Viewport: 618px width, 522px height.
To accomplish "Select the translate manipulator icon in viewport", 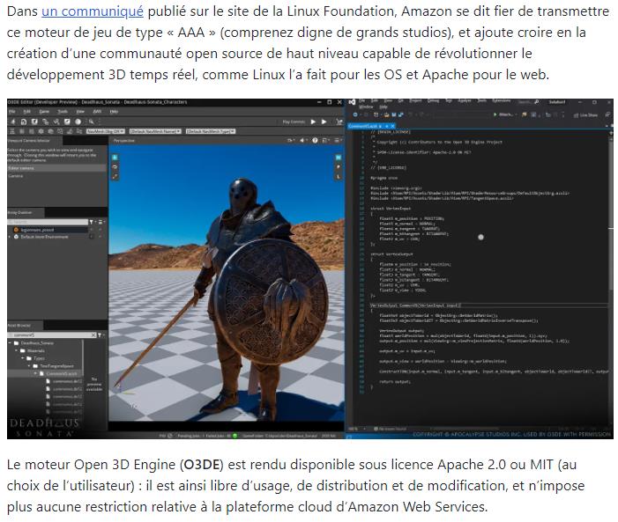I will pos(115,157).
